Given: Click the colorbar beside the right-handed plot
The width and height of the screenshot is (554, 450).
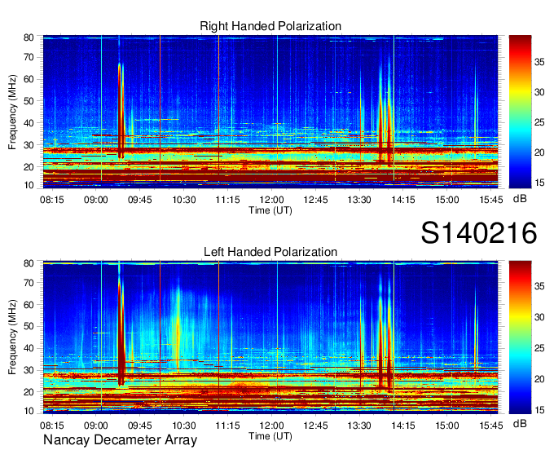Looking at the screenshot, I should (x=520, y=112).
